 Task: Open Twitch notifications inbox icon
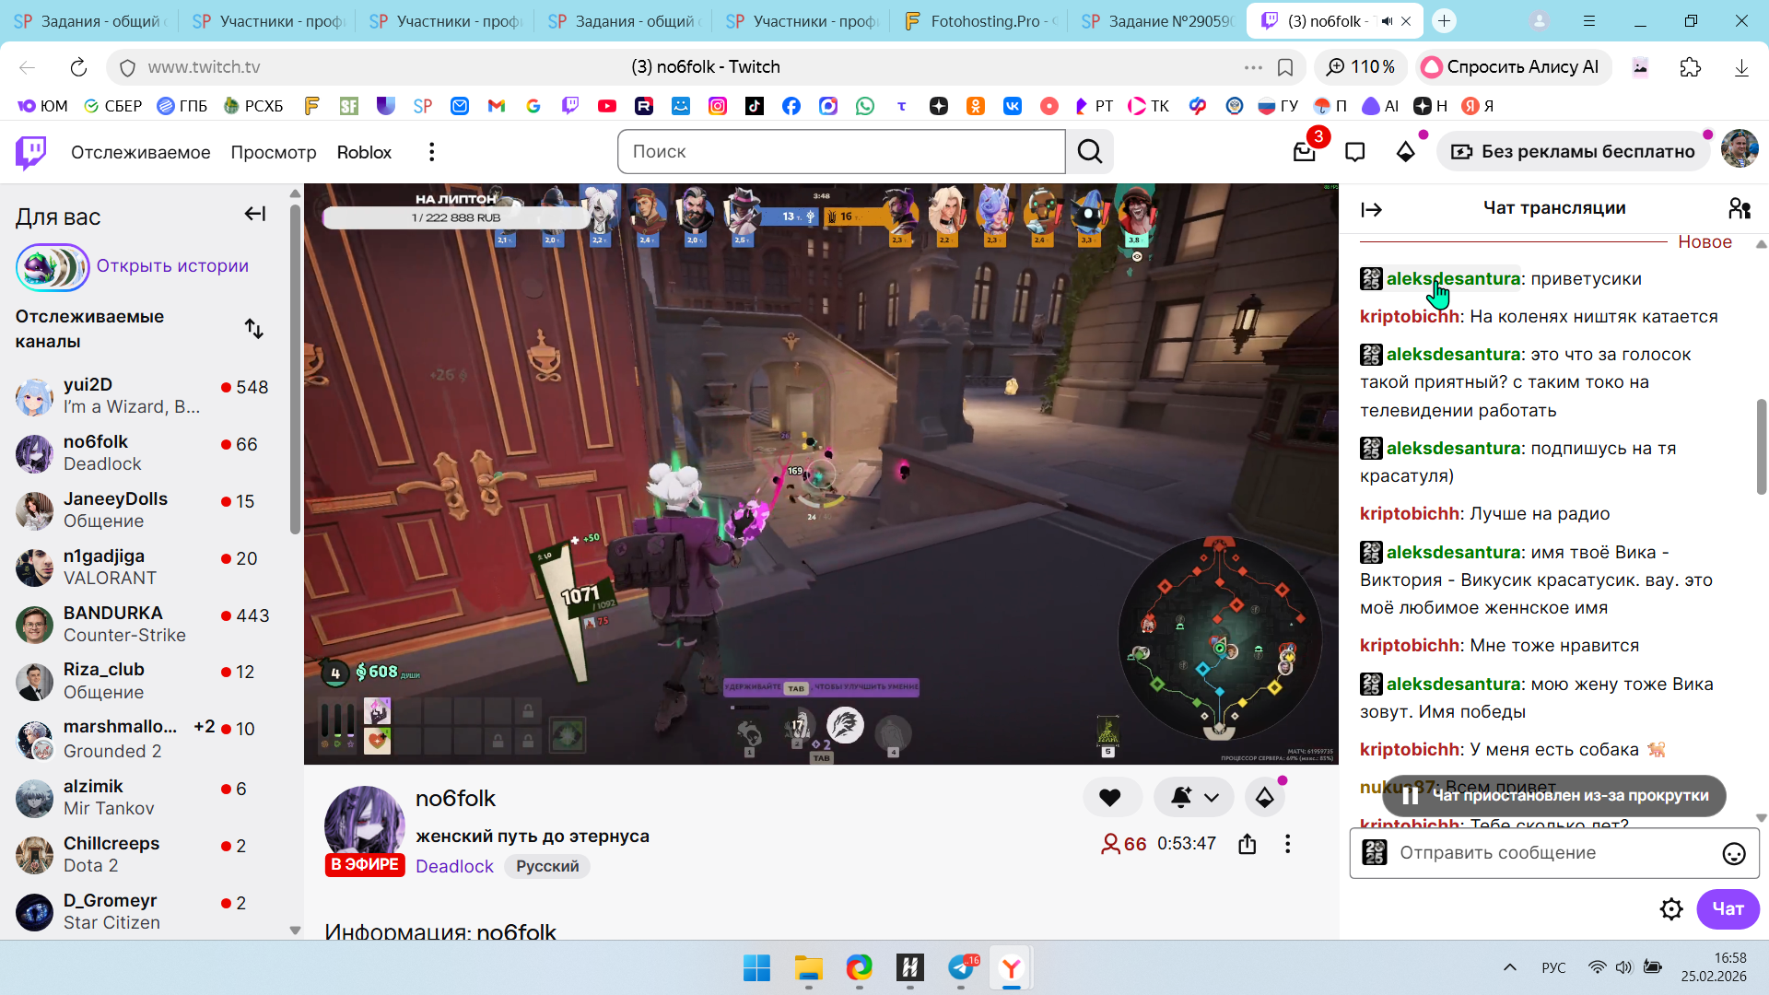[1304, 152]
